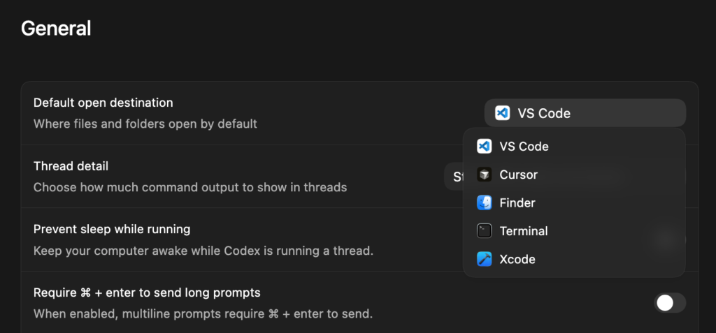Toggle 'Require ⌘ + enter to send long prompts'
Screen dimensions: 716x333
(x=669, y=302)
